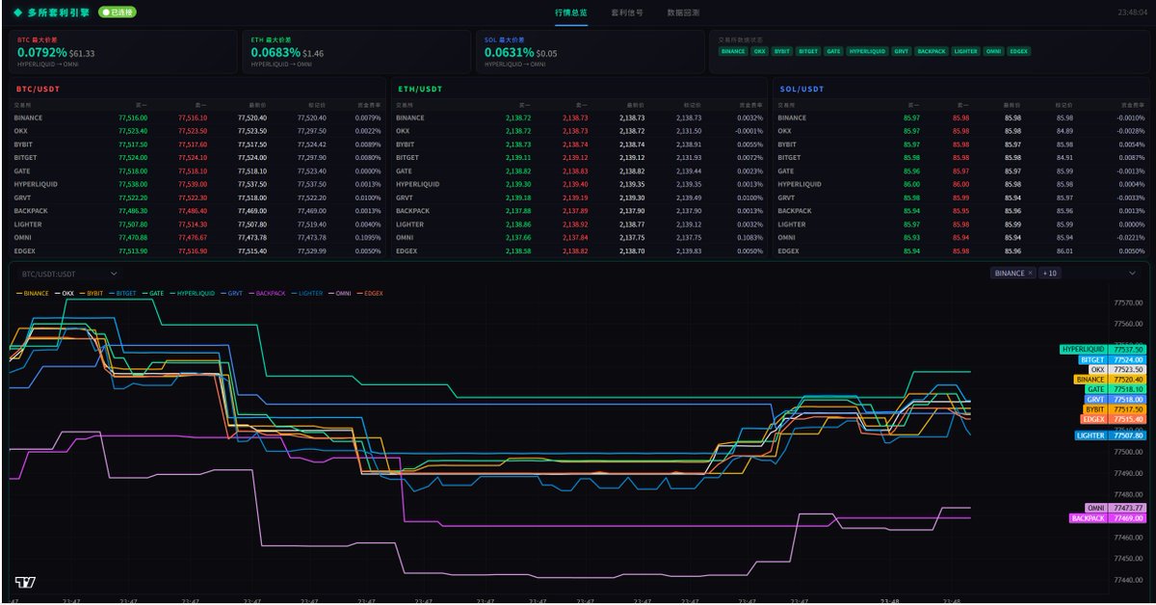Click ETH spread value 0.0683%
The image size is (1156, 605).
point(276,53)
